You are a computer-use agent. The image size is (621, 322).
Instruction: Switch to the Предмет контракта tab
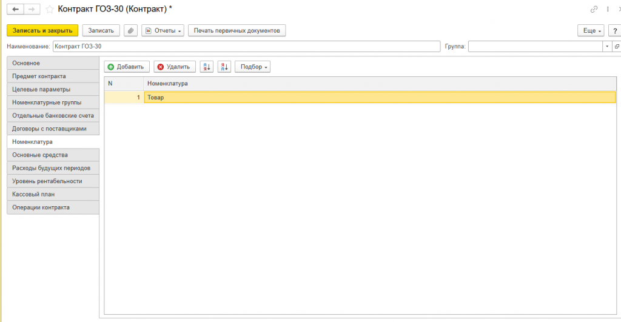pos(53,76)
